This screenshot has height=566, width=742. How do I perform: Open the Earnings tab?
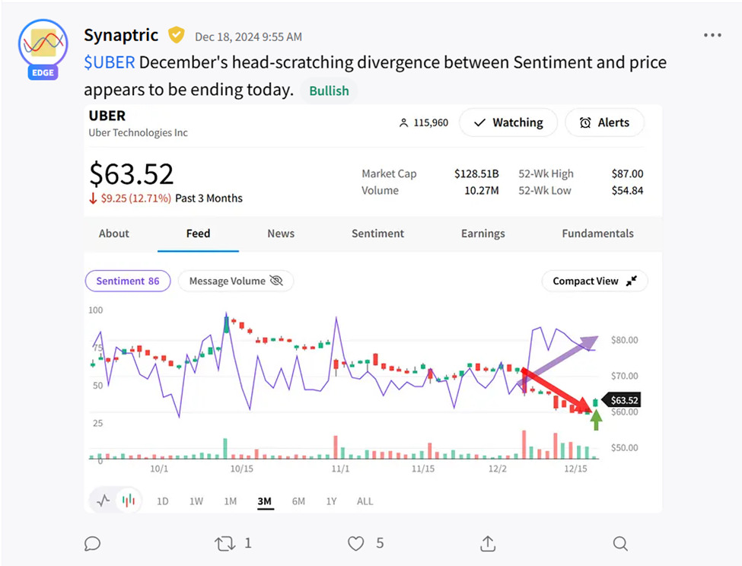click(482, 234)
